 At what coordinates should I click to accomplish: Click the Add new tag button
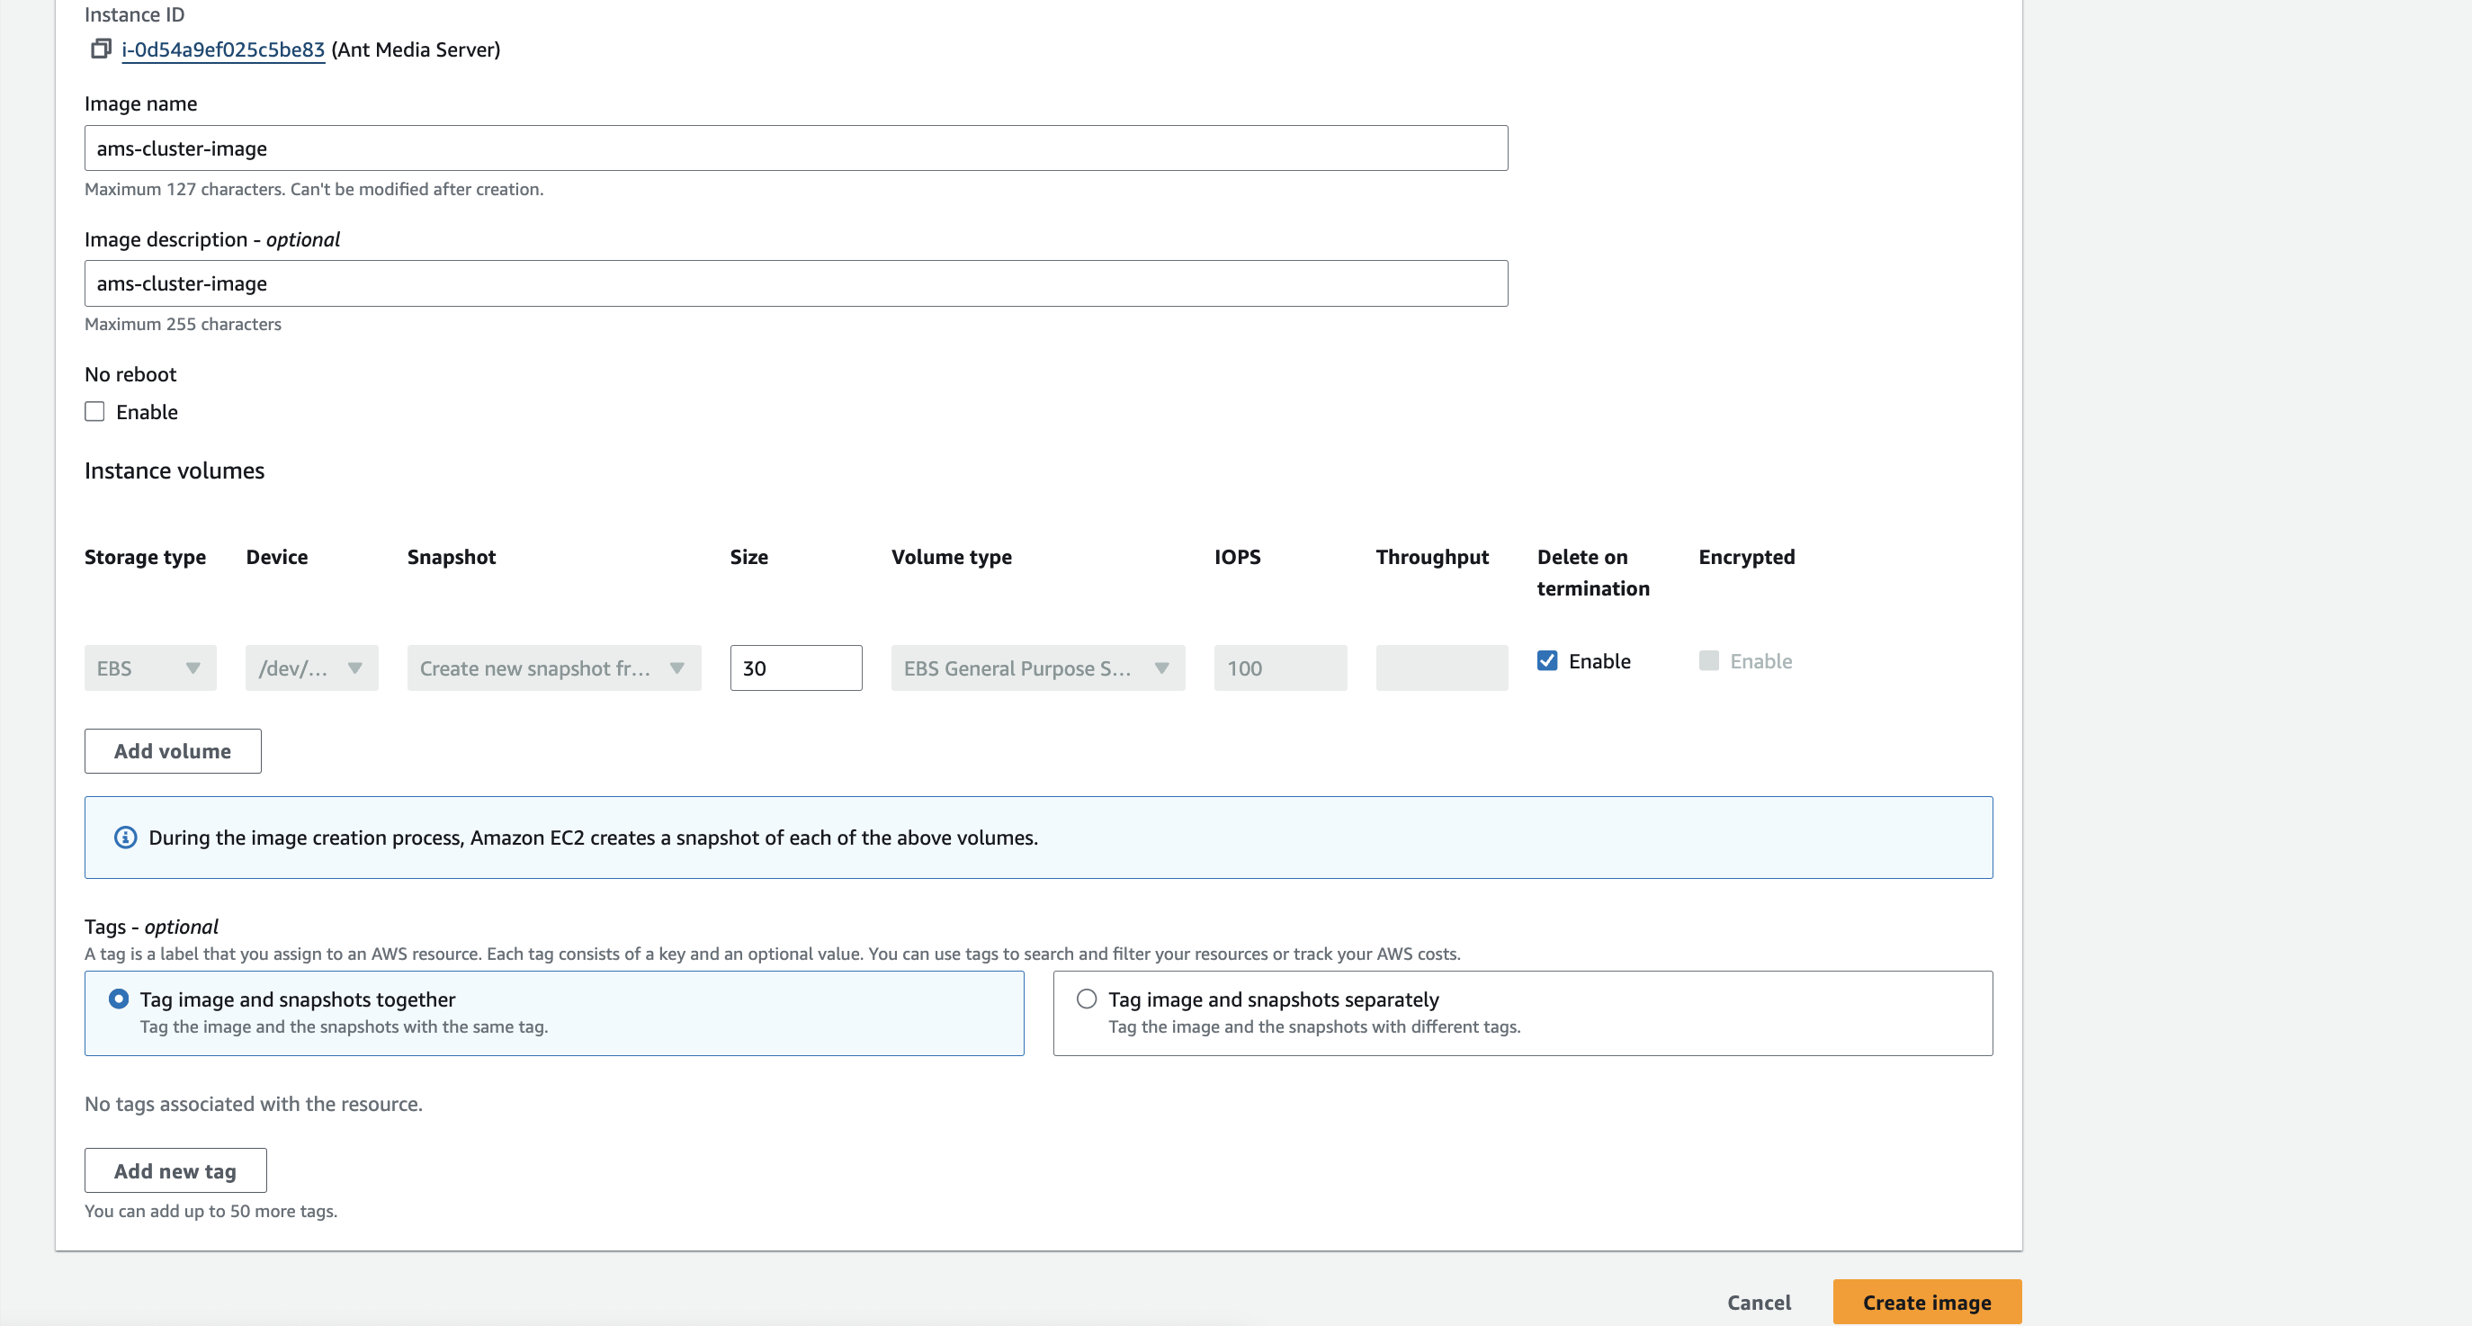(x=175, y=1171)
